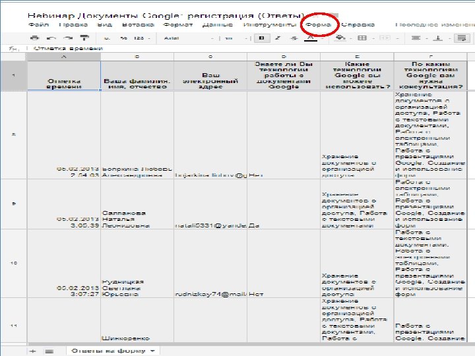
Task: Select the Paint format roller tool
Action: click(x=84, y=38)
